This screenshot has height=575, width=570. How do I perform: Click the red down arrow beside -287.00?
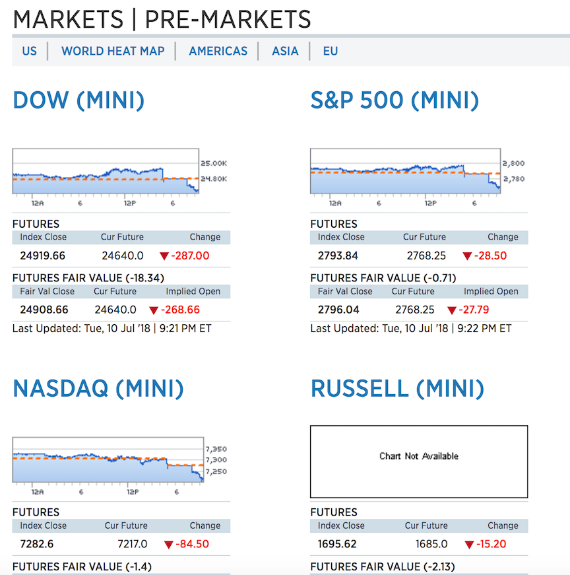(164, 256)
